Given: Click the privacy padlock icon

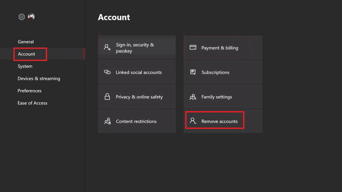Looking at the screenshot, I should [107, 97].
